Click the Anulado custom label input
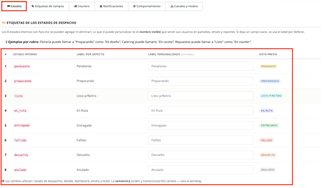Image resolution: width=325 pixels, height=188 pixels. coord(201,170)
